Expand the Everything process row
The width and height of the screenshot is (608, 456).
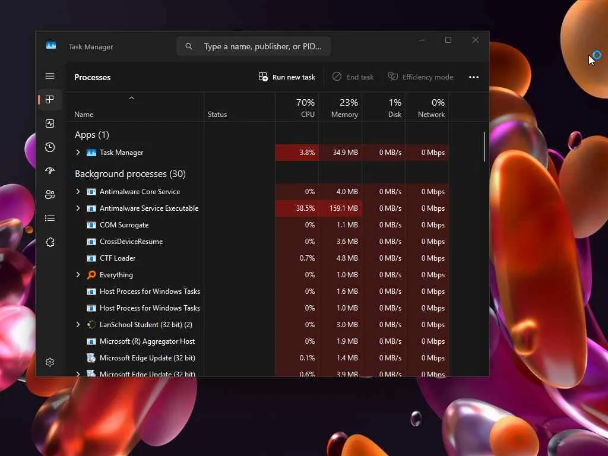click(x=78, y=274)
